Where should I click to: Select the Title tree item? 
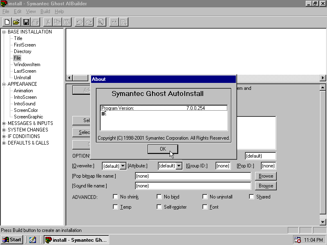pos(18,38)
